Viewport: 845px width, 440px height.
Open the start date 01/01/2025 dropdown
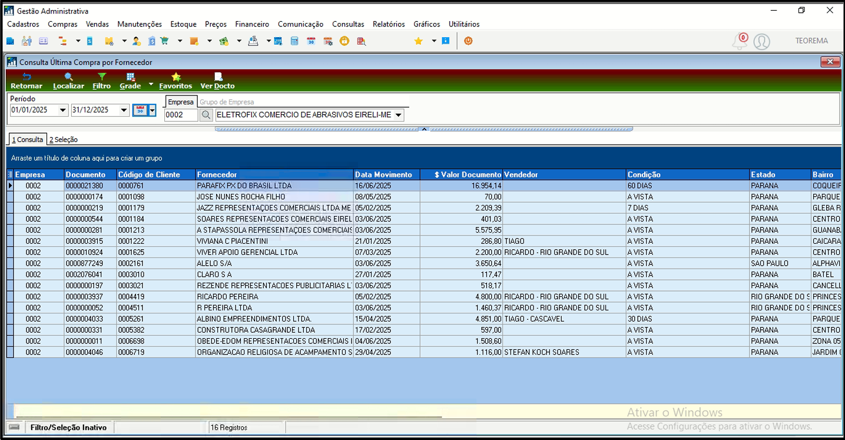point(63,110)
